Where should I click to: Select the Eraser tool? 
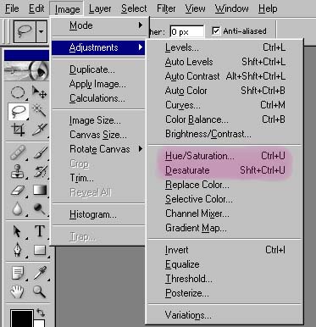(x=18, y=191)
